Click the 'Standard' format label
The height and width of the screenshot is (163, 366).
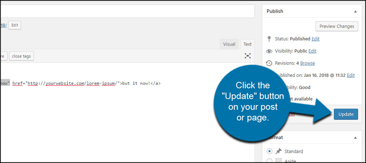294,151
